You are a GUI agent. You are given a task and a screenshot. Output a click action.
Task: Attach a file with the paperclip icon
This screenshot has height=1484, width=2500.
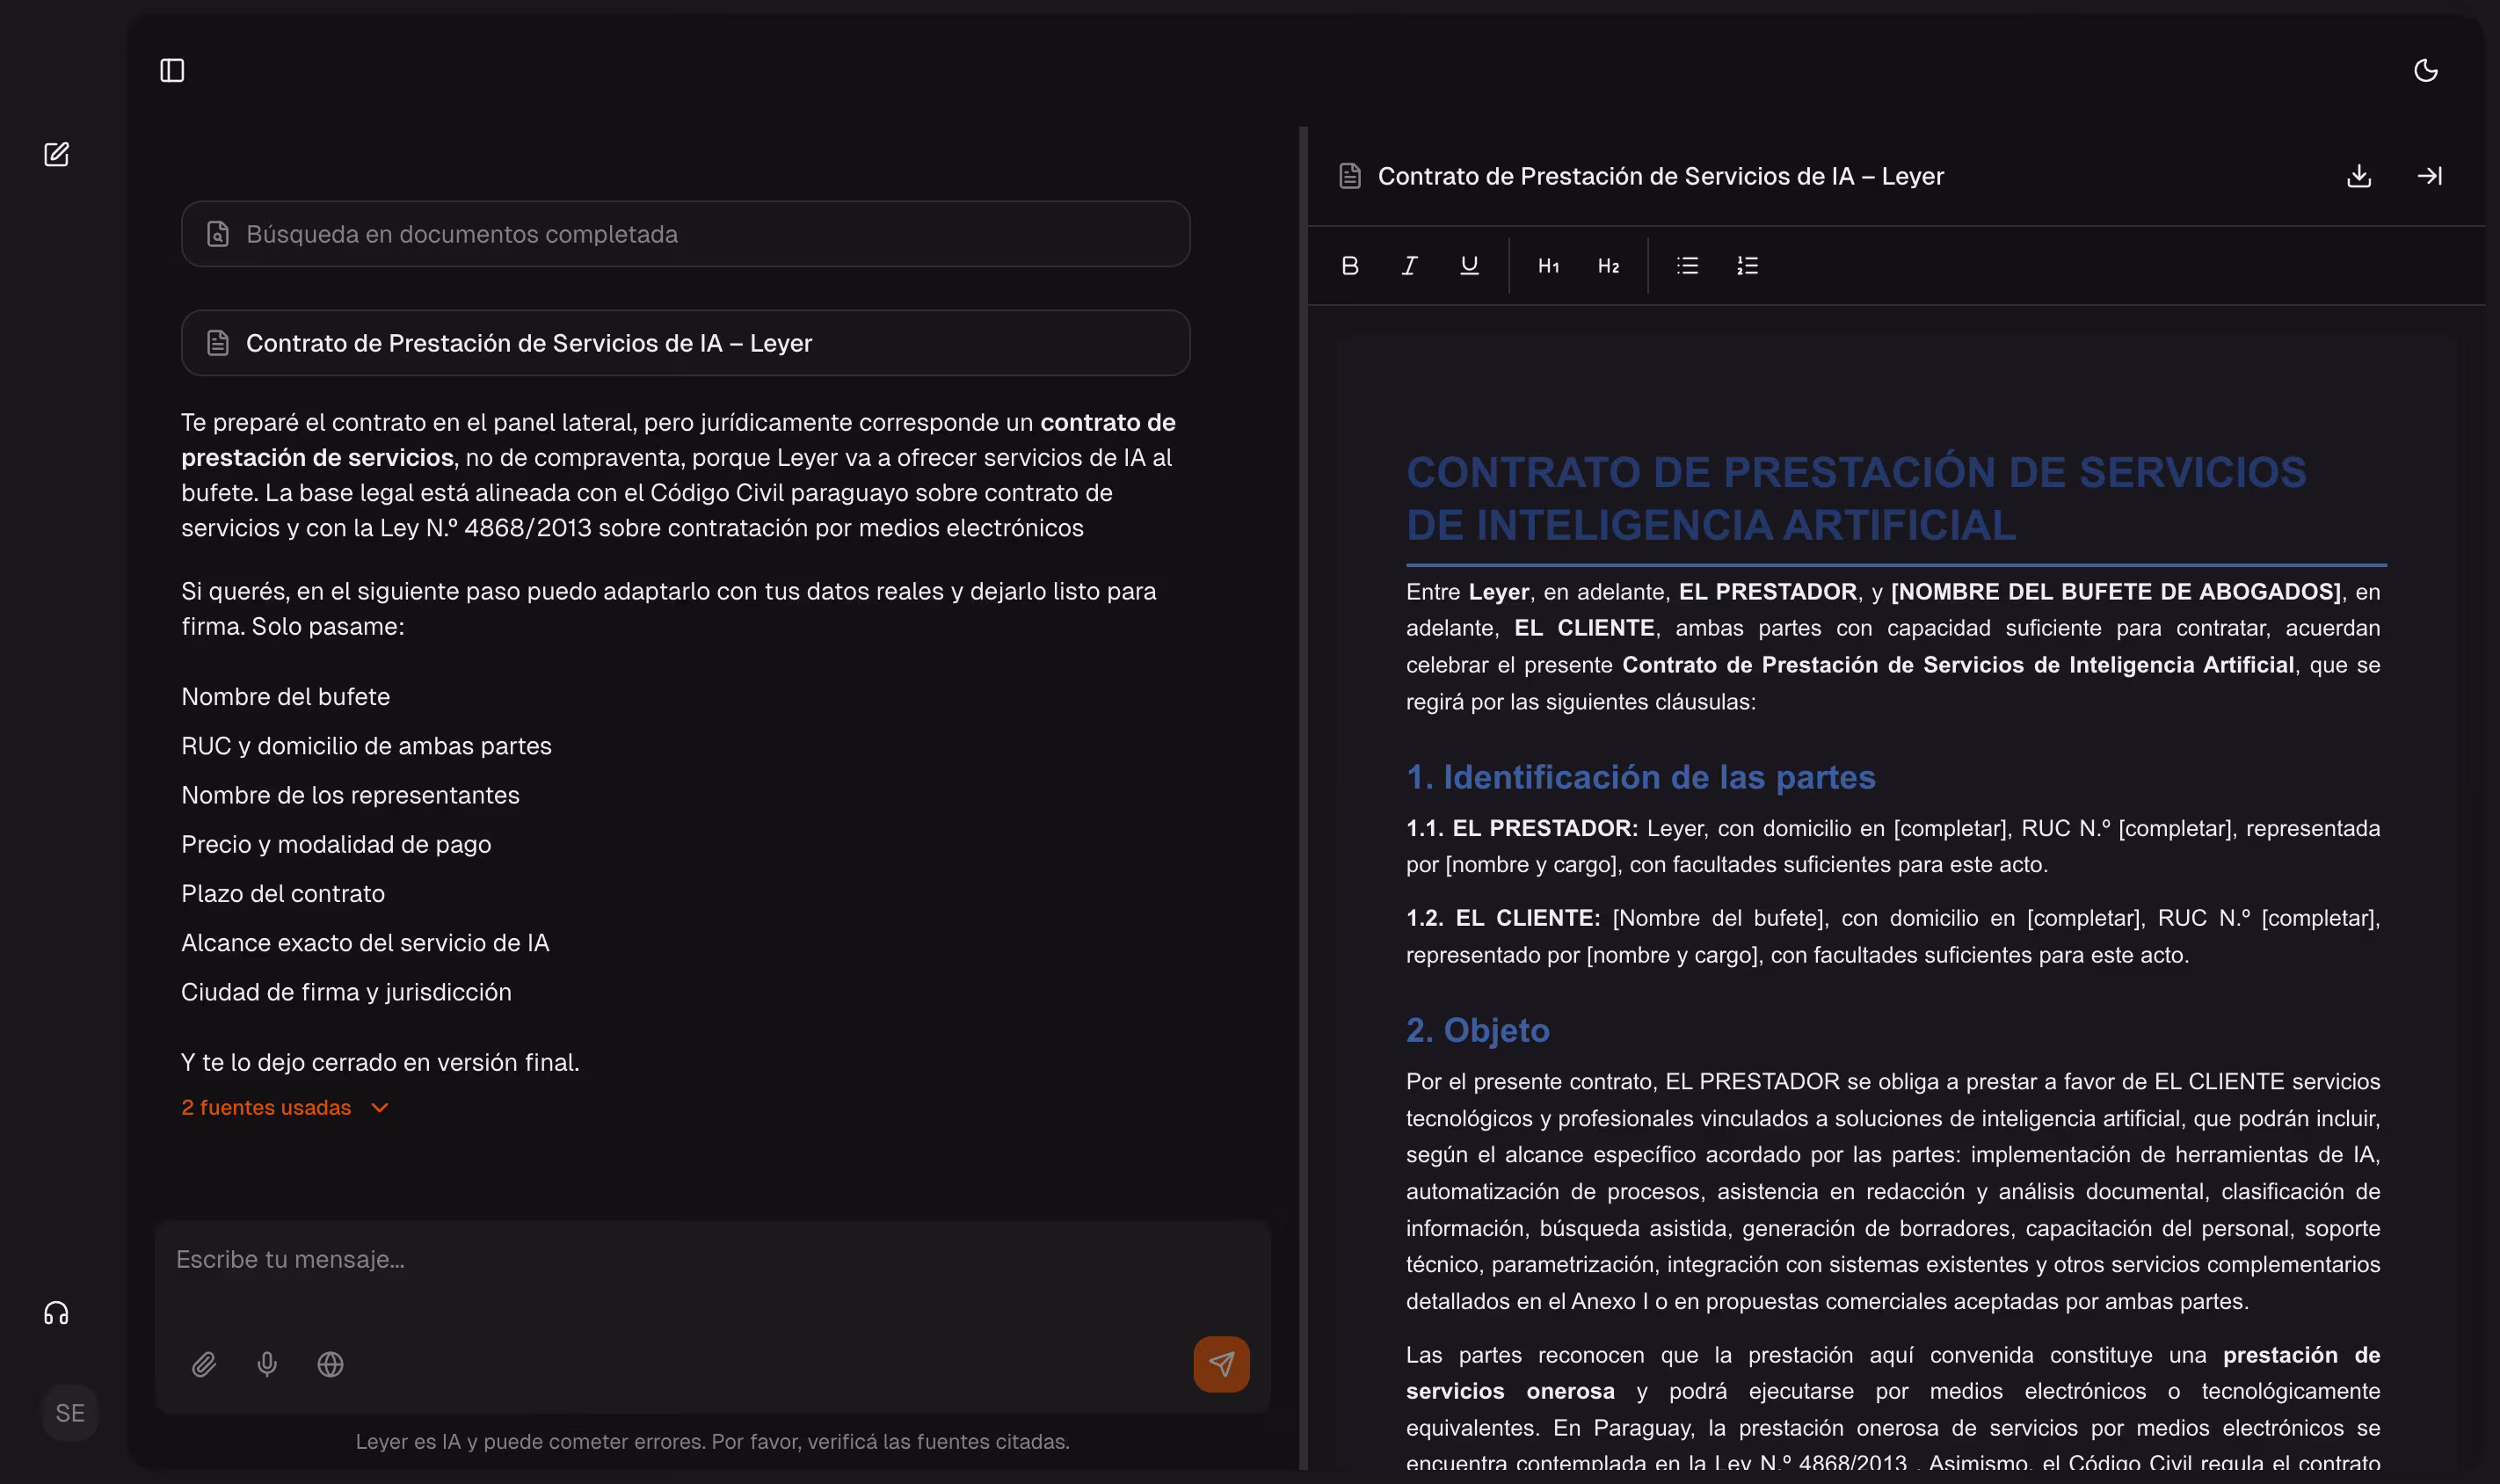204,1364
